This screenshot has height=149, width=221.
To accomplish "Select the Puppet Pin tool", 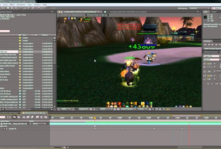I will coord(39,8).
